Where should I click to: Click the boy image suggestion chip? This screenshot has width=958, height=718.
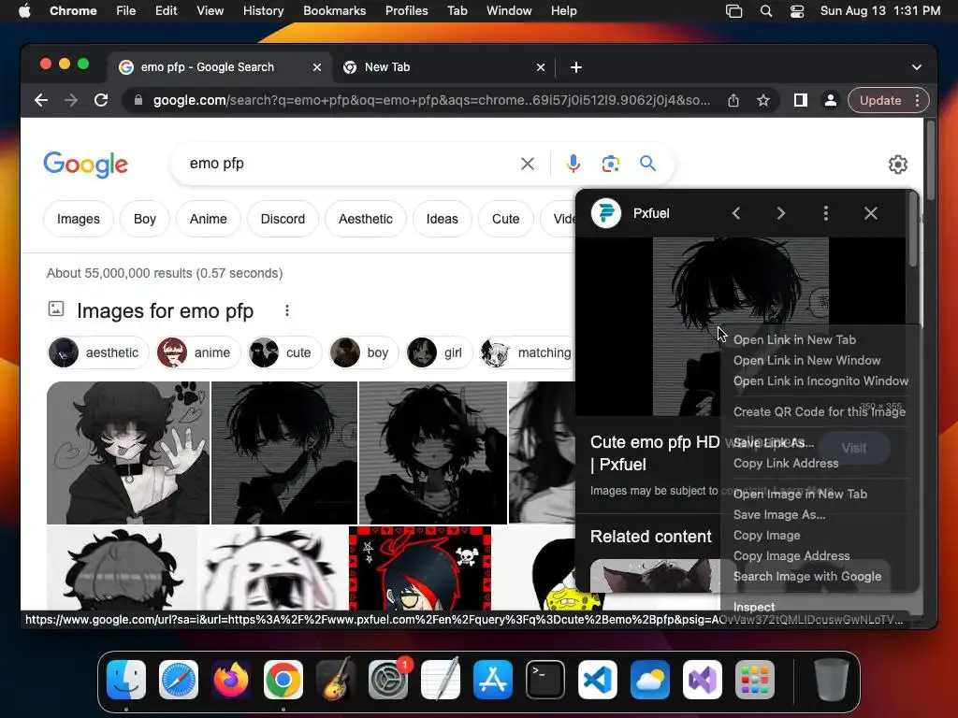coord(364,352)
